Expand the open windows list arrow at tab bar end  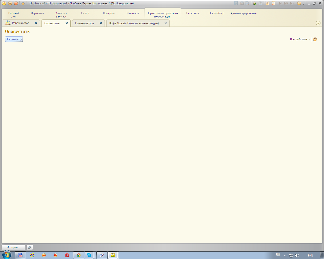[x=318, y=23]
